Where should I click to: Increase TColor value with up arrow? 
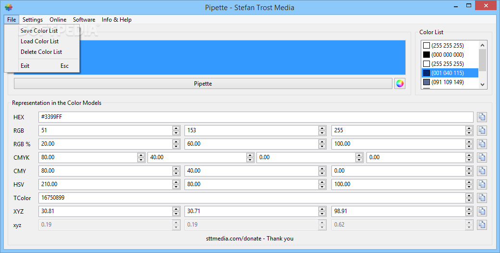click(x=469, y=195)
